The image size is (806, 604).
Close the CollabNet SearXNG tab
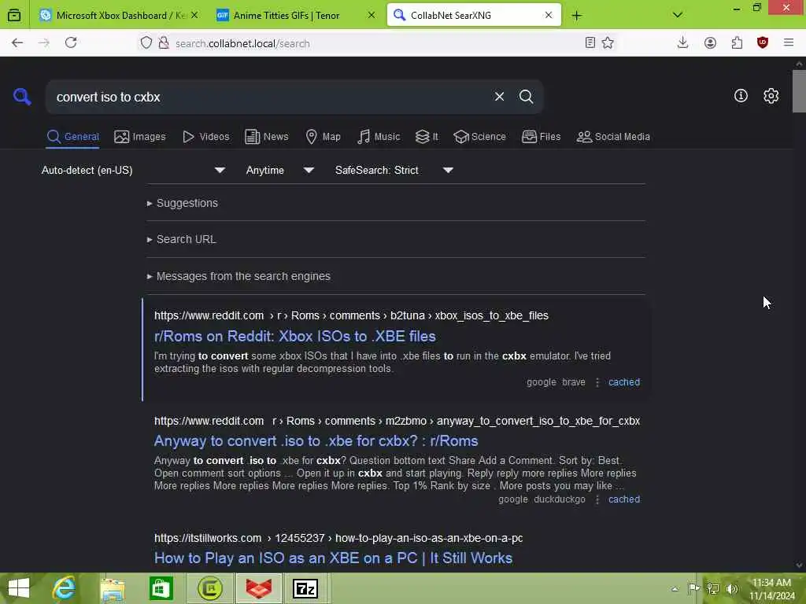549,15
